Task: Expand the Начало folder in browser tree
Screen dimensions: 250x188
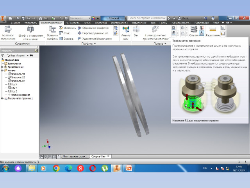Action: pyautogui.click(x=2, y=70)
